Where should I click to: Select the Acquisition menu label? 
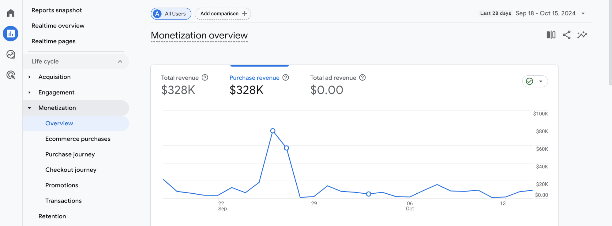(54, 77)
